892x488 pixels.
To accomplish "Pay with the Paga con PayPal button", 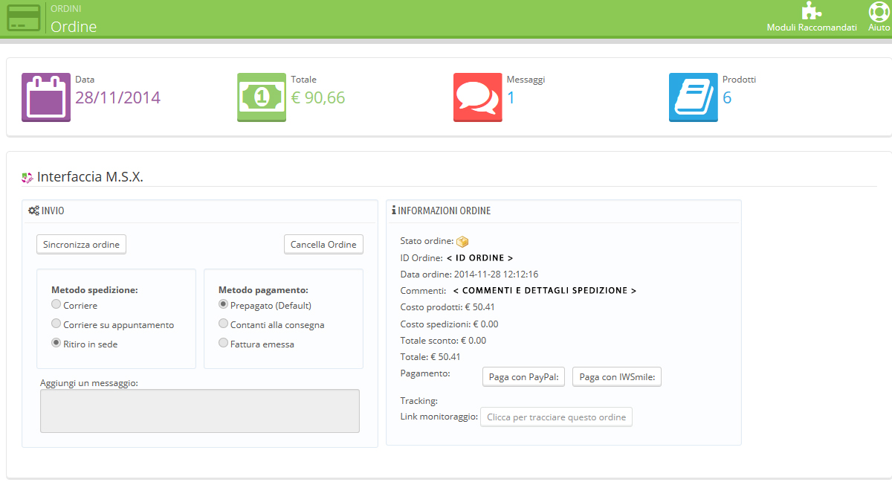I will 524,377.
